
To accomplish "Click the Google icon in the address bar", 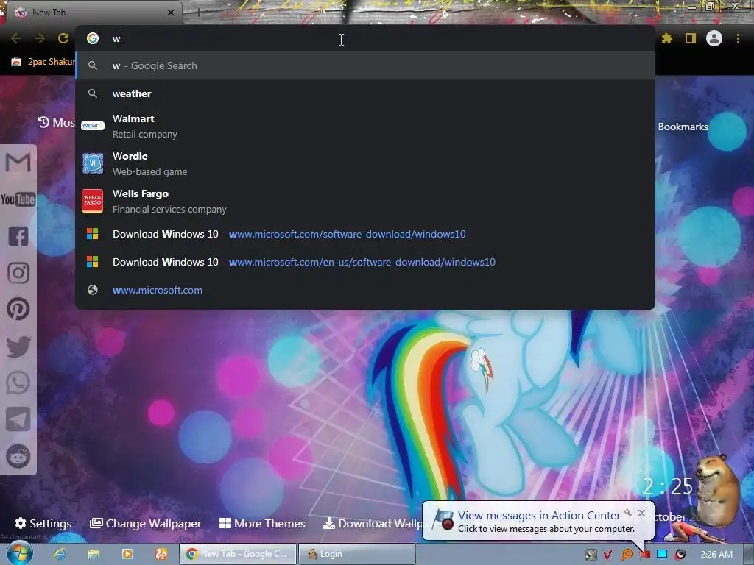I will click(93, 38).
